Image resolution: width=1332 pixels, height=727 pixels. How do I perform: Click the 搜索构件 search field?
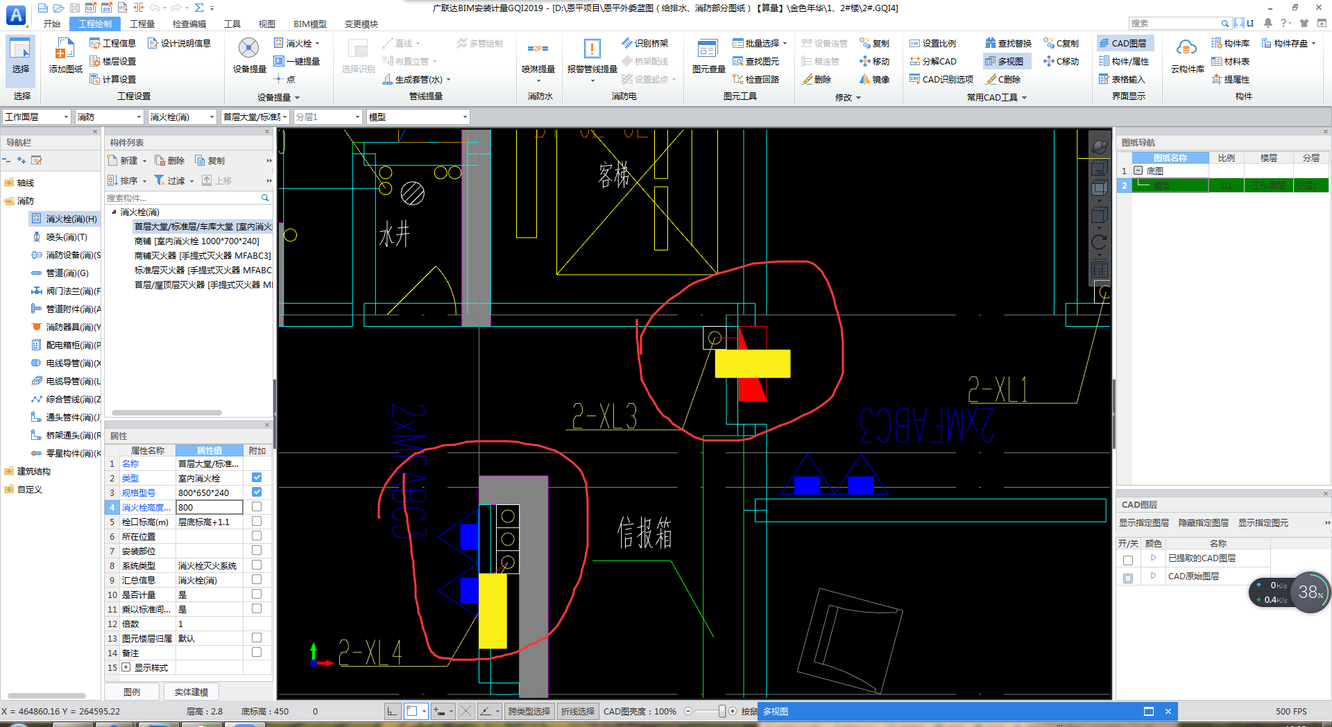(x=188, y=198)
